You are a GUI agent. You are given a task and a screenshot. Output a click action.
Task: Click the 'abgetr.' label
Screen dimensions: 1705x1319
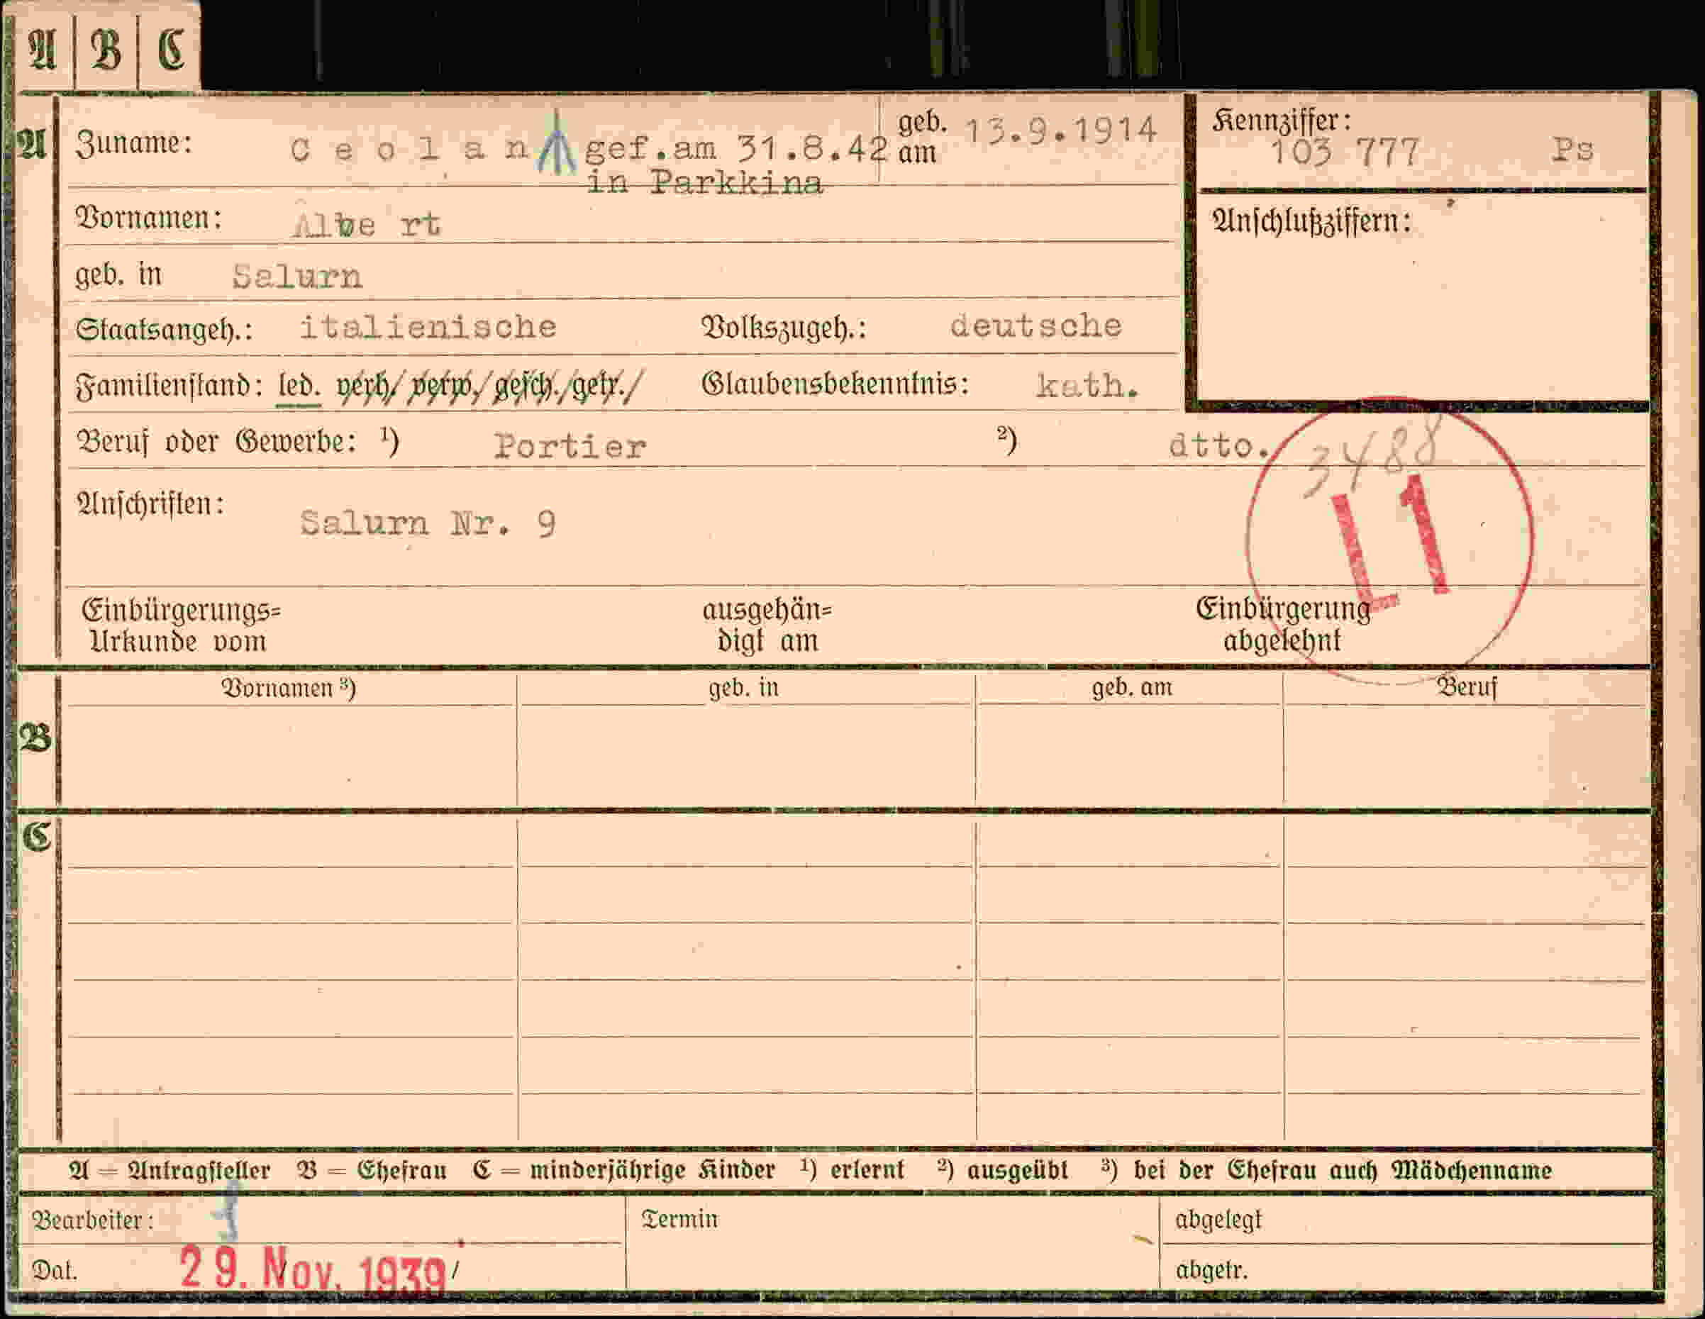click(1211, 1271)
